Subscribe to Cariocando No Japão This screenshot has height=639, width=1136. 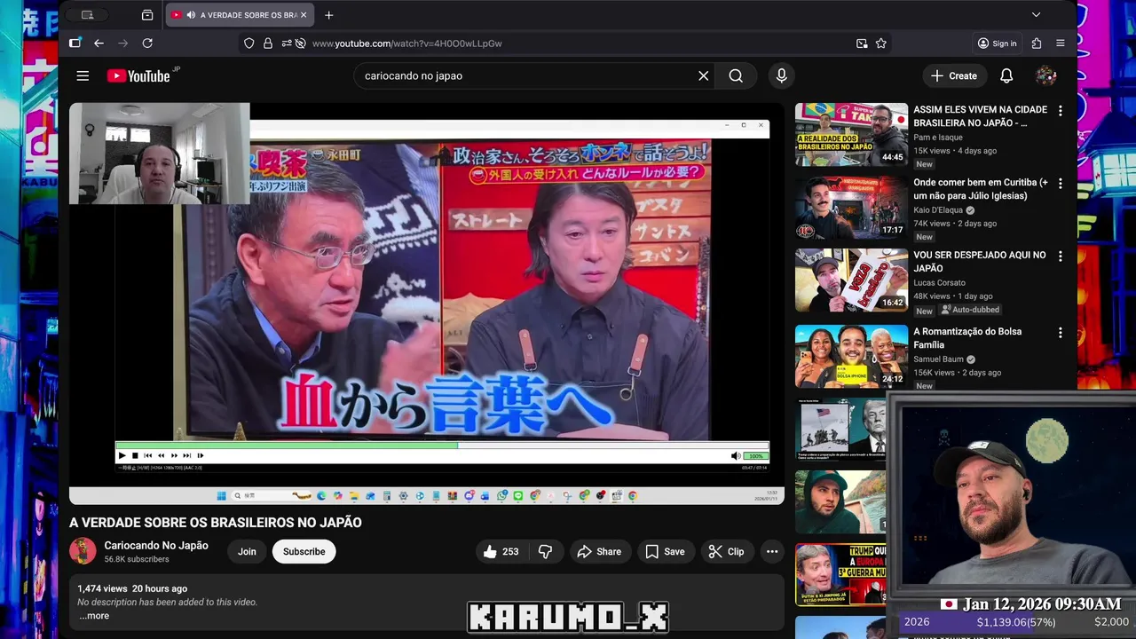tap(304, 551)
